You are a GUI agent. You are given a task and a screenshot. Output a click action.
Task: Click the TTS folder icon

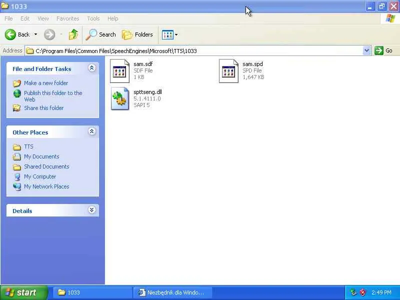click(17, 147)
